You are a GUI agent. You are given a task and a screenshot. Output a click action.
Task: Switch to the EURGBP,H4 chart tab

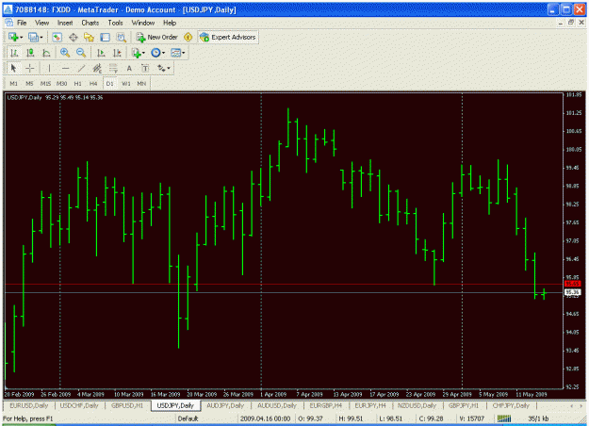[326, 405]
